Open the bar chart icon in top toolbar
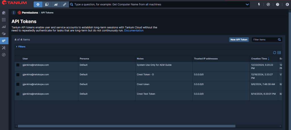This screenshot has height=130, width=291. [x=56, y=5]
